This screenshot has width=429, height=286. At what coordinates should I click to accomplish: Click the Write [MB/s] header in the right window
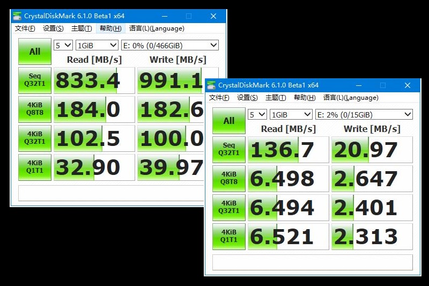(x=372, y=129)
